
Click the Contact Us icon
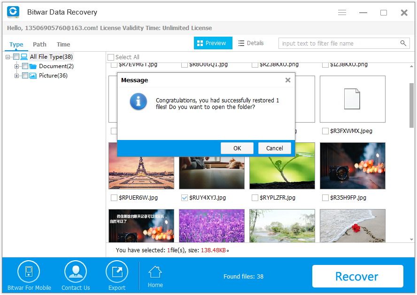click(76, 272)
